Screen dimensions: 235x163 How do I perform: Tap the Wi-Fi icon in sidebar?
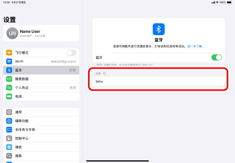click(x=9, y=61)
